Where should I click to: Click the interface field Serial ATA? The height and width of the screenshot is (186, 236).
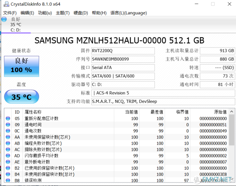[x=123, y=68]
